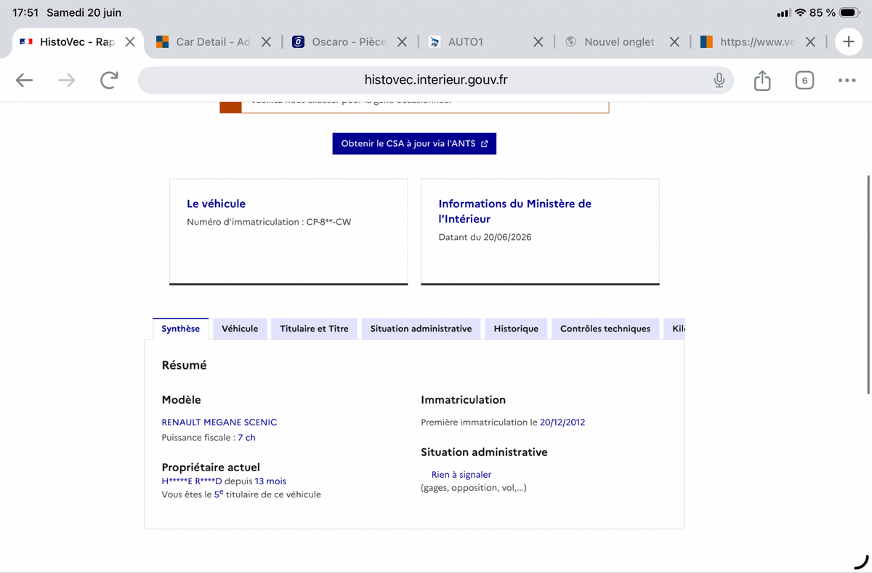Viewport: 872px width, 573px height.
Task: Select the Titulaire et Titre tab
Action: point(314,329)
